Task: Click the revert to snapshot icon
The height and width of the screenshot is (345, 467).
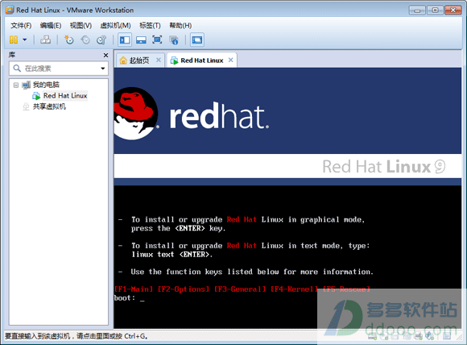Action: click(x=85, y=39)
